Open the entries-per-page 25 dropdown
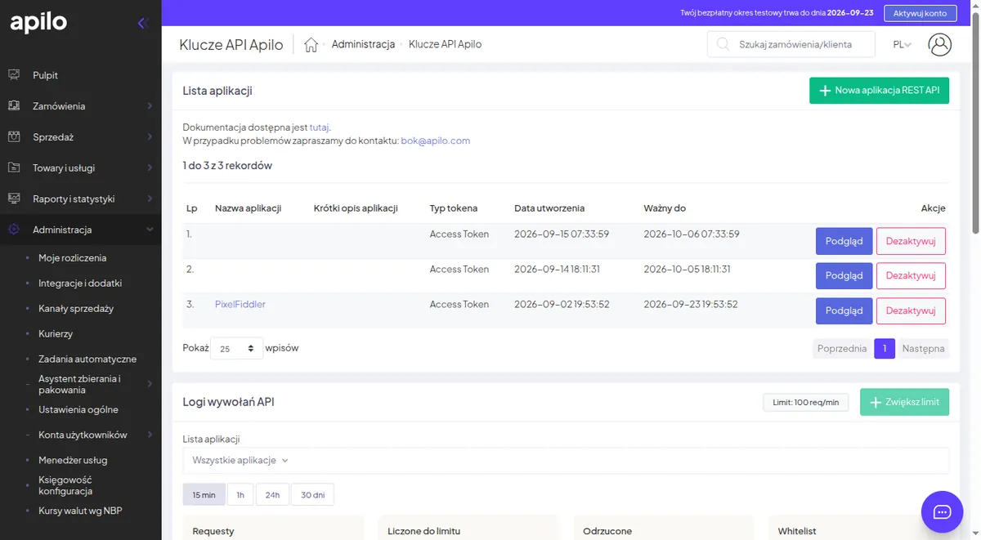981x540 pixels. point(237,349)
